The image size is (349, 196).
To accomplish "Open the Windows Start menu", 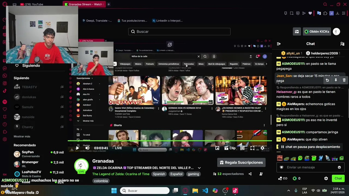I will (114, 191).
